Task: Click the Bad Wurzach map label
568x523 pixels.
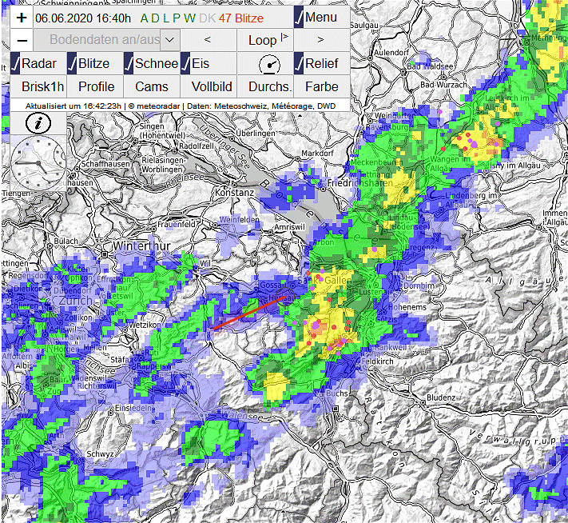Action: [x=443, y=85]
